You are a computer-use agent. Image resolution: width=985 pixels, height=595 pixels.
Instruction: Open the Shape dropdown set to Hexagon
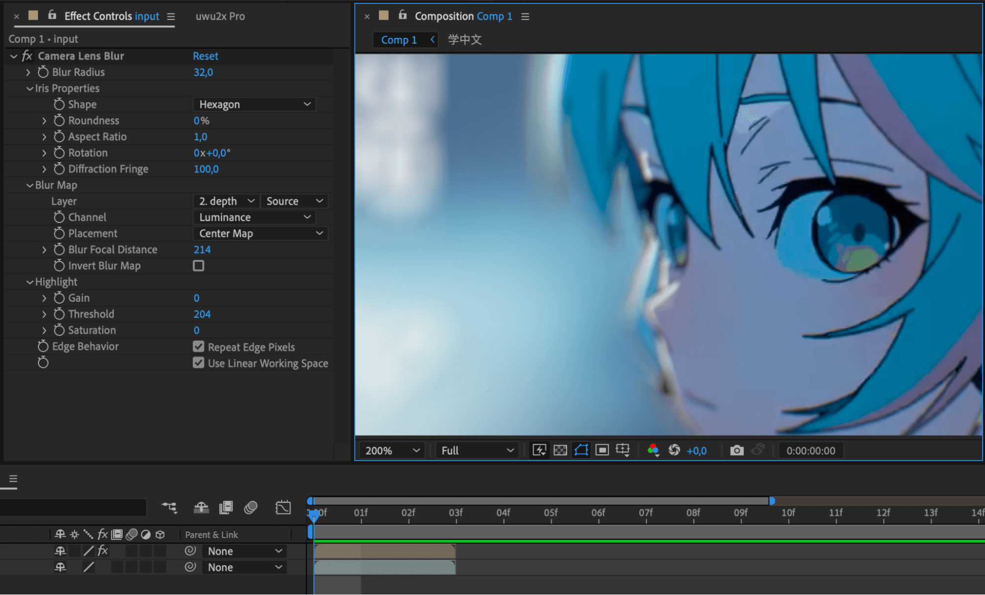coord(255,104)
